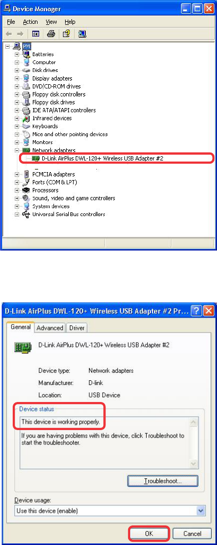Image resolution: width=217 pixels, height=545 pixels.
Task: Open the View menu
Action: 51,22
